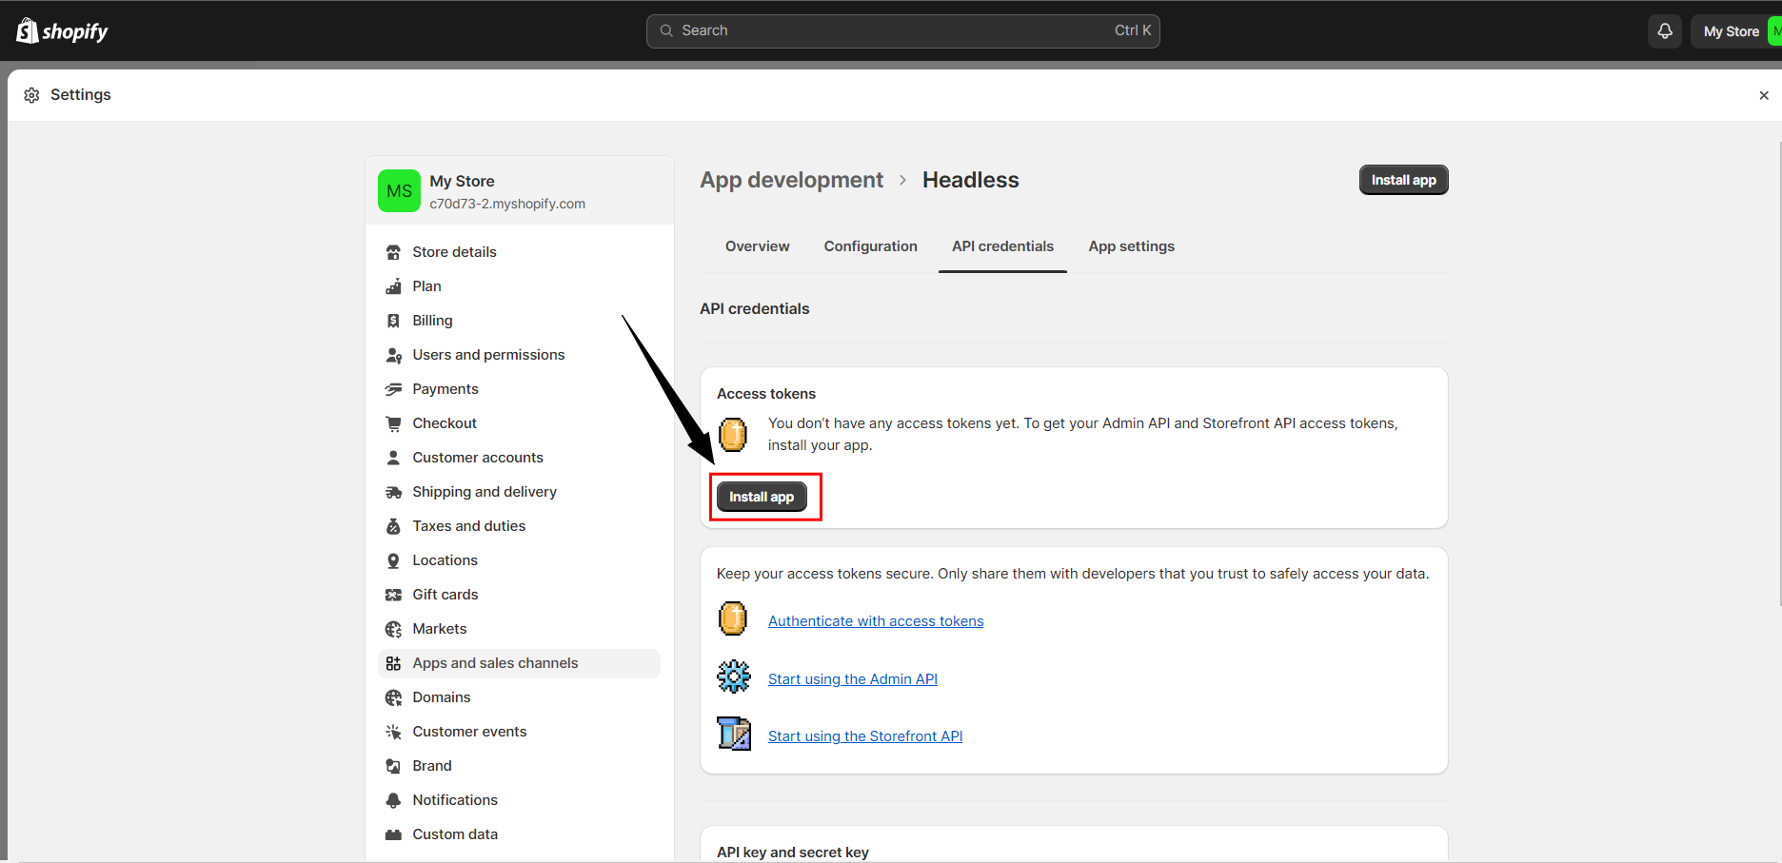Open notifications bell in top bar
Image resolution: width=1782 pixels, height=863 pixels.
point(1664,31)
